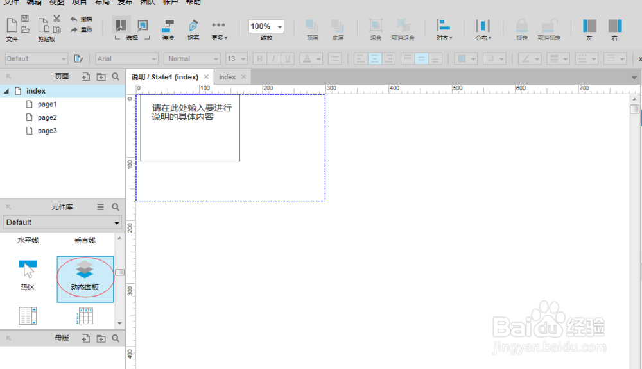The width and height of the screenshot is (642, 369).
Task: Search pages in 页面 panel
Action: [x=116, y=76]
